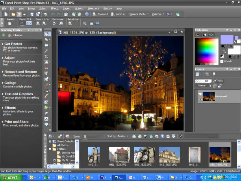Select the Pan tool in the toolbox
This screenshot has width=241, height=181.
pos(47,34)
